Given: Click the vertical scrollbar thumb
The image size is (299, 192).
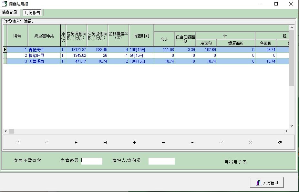Looking at the screenshot, I should click(292, 58).
